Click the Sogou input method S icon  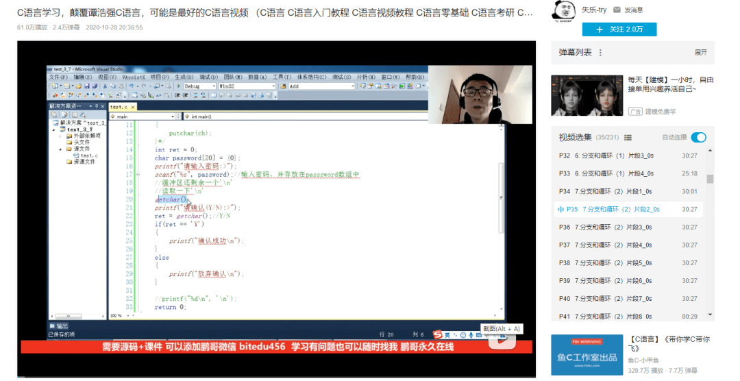(x=437, y=334)
